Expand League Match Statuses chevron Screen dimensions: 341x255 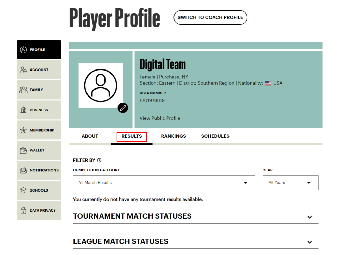tap(309, 242)
